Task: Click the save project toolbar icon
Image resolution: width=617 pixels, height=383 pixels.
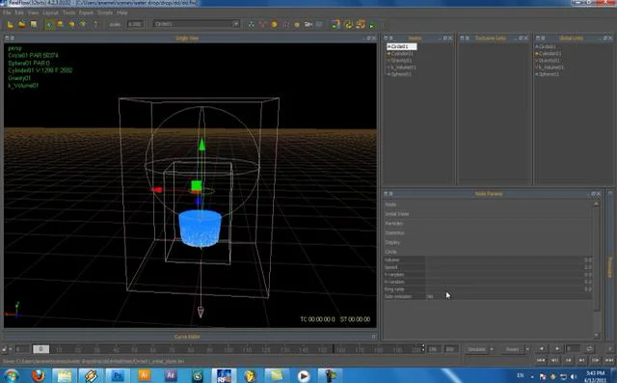Action: click(x=34, y=24)
